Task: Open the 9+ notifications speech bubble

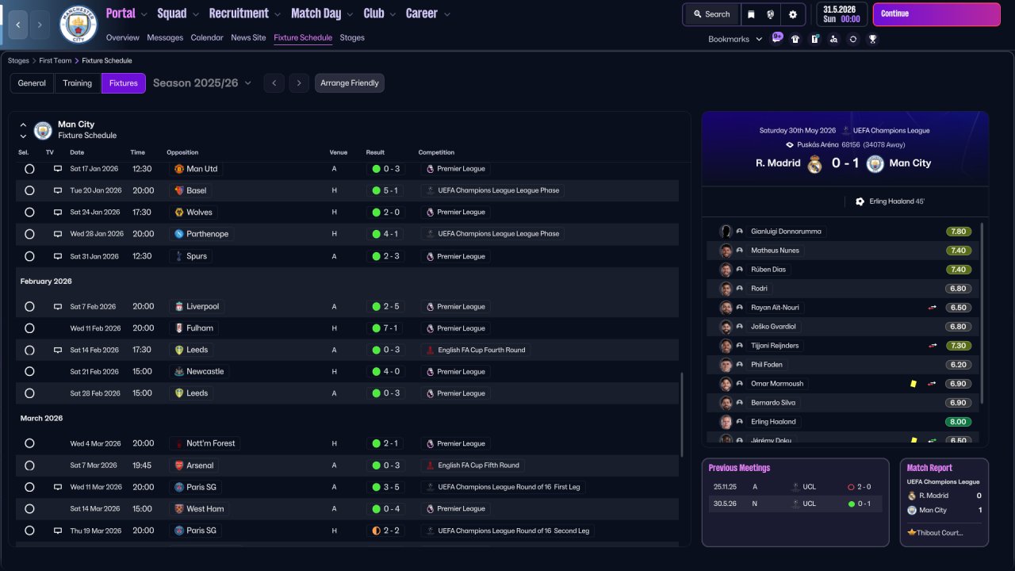Action: pos(777,38)
